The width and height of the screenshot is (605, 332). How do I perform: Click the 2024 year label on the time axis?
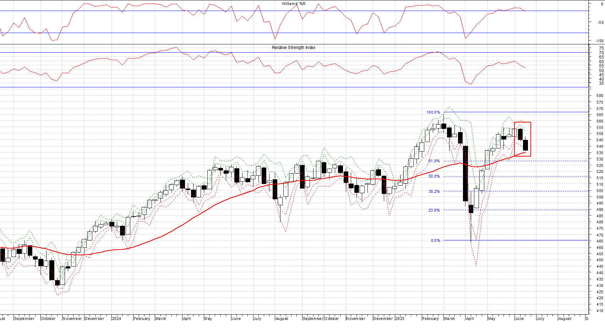[116, 319]
